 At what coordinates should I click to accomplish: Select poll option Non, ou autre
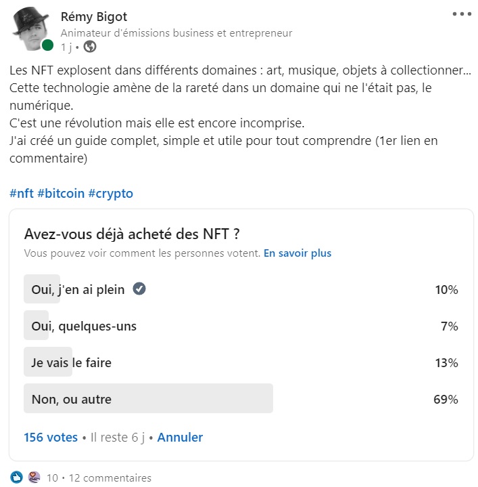[x=241, y=399]
